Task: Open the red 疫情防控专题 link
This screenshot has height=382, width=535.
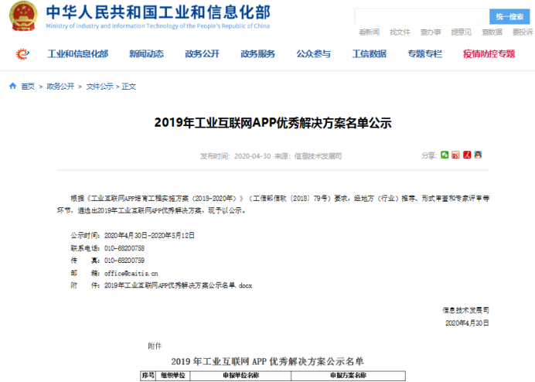Action: pyautogui.click(x=489, y=54)
